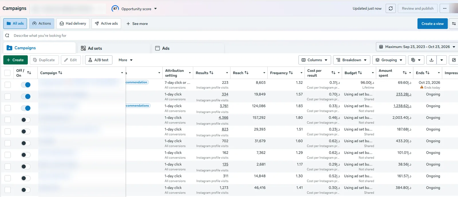Click the reports icon next to Grouping
The height and width of the screenshot is (197, 458).
[x=416, y=60]
